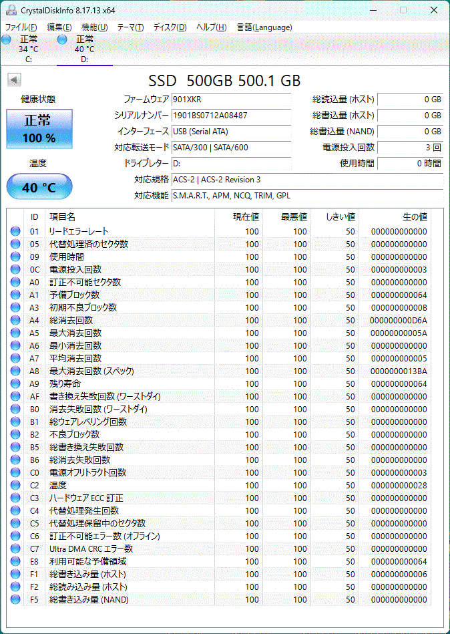Open the 編集(E) menu

coord(59,27)
